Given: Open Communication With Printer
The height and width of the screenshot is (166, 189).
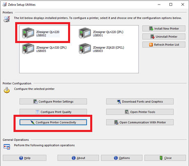Looking at the screenshot, I should tap(140, 122).
